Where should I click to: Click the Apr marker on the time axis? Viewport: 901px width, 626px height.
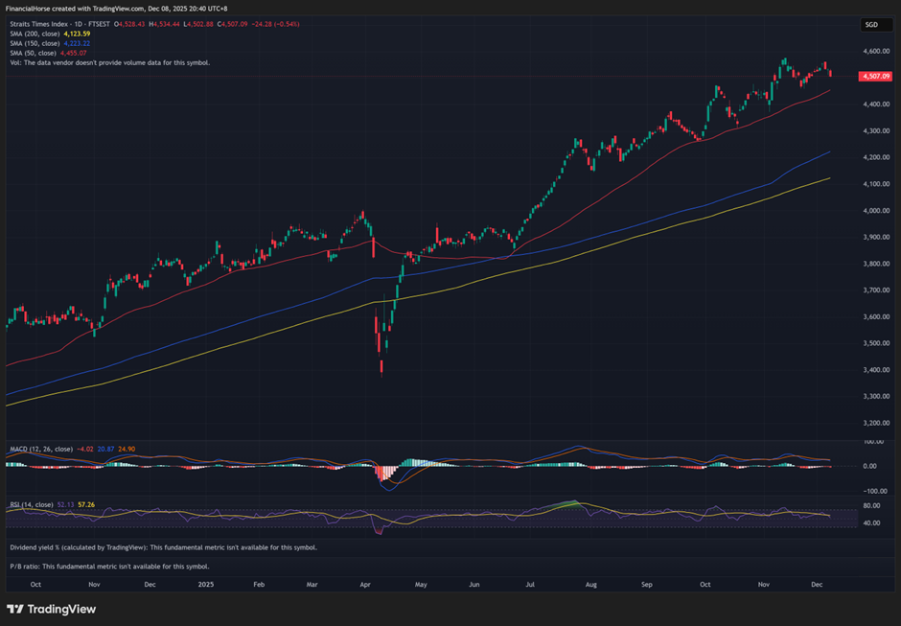pos(364,583)
